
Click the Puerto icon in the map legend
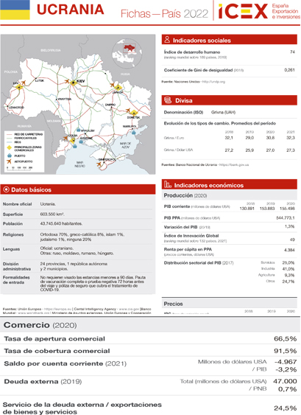coord(10,156)
